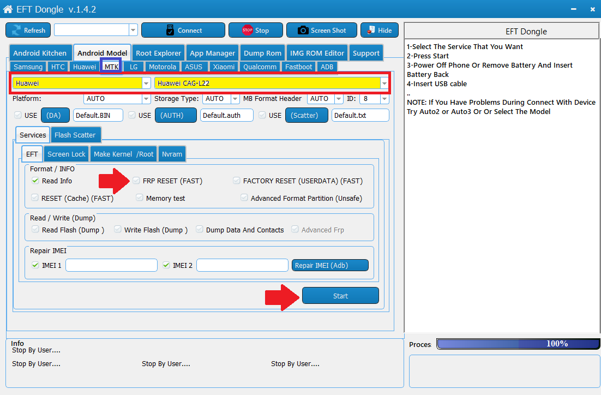The image size is (601, 395).
Task: Open the Platform AUTO dropdown
Action: [146, 99]
